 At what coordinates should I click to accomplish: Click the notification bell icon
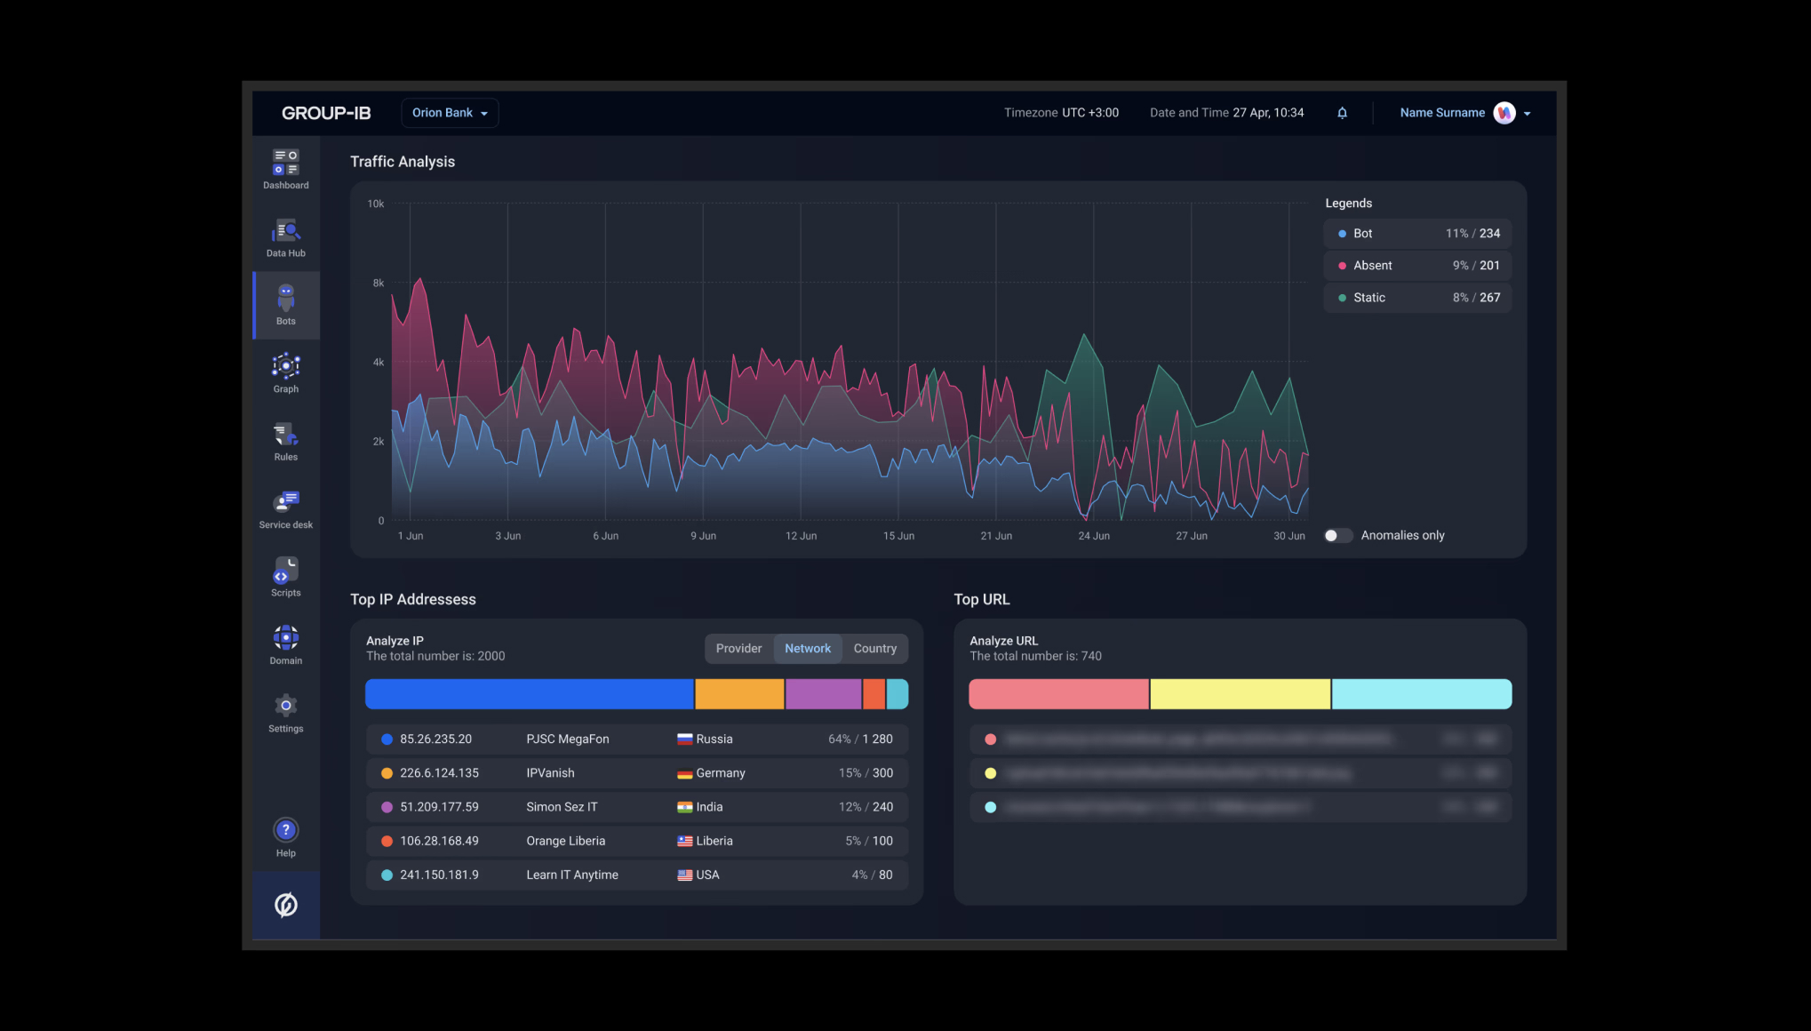pyautogui.click(x=1342, y=113)
